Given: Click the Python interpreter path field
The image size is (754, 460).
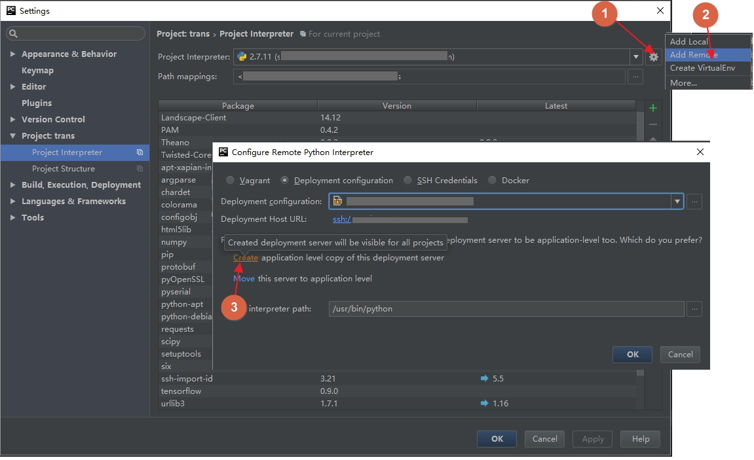Looking at the screenshot, I should point(506,309).
